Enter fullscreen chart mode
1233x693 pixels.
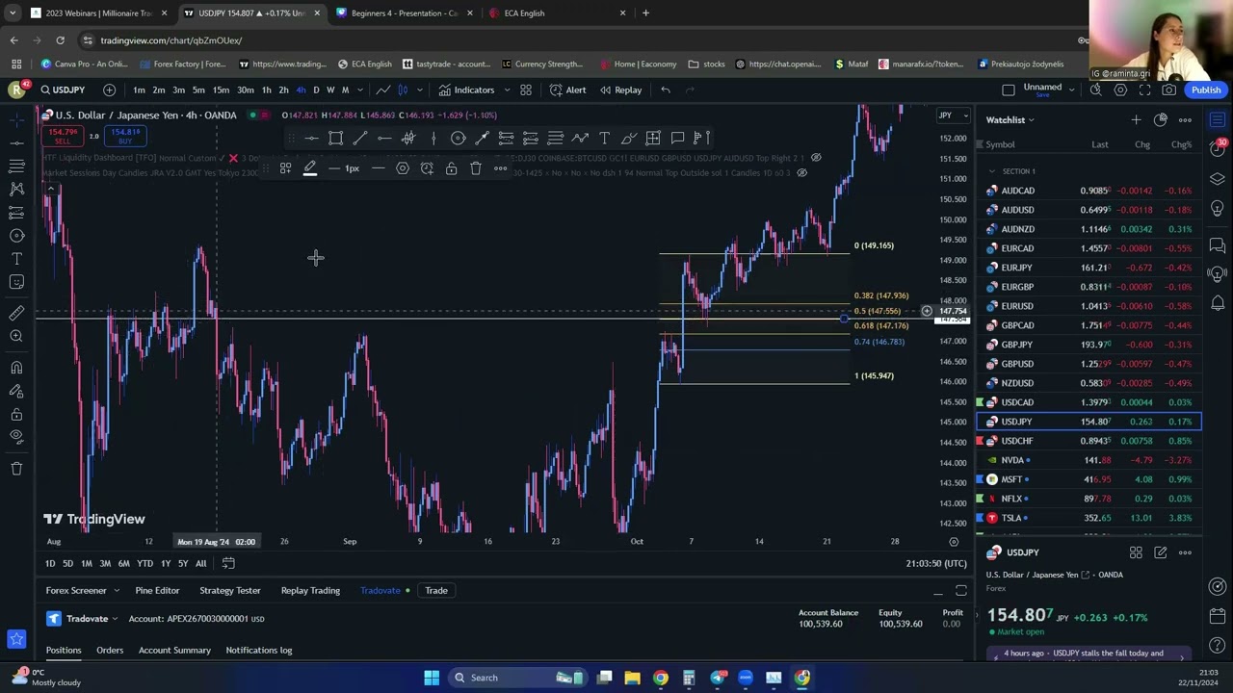[1144, 90]
